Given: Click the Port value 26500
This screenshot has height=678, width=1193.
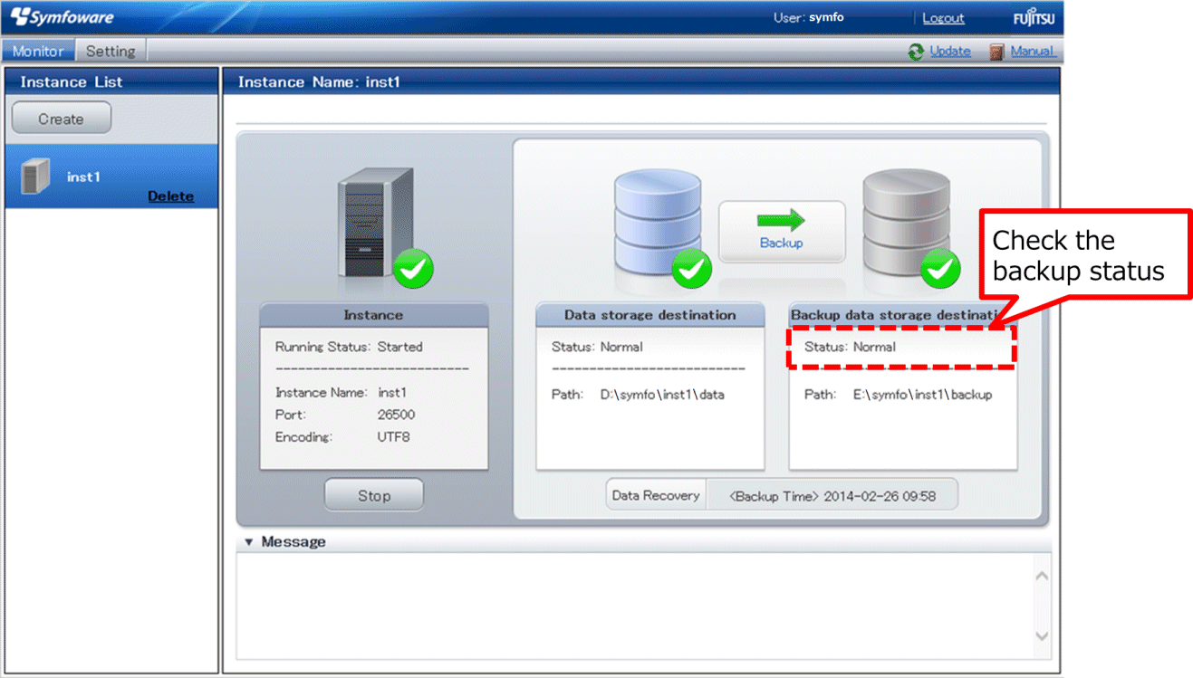Looking at the screenshot, I should coord(396,415).
